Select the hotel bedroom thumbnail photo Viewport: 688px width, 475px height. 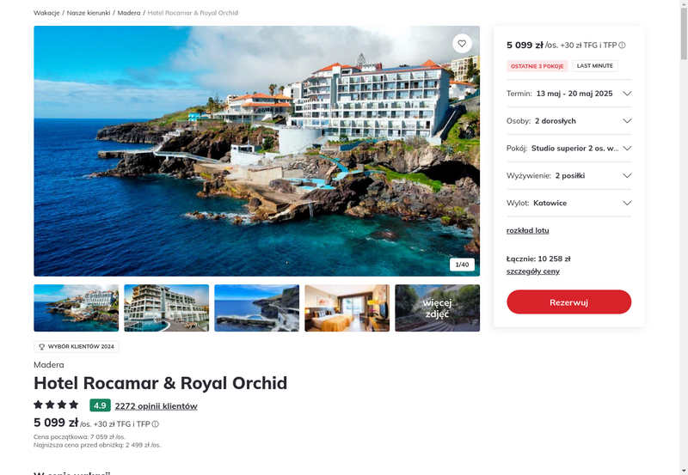point(347,308)
